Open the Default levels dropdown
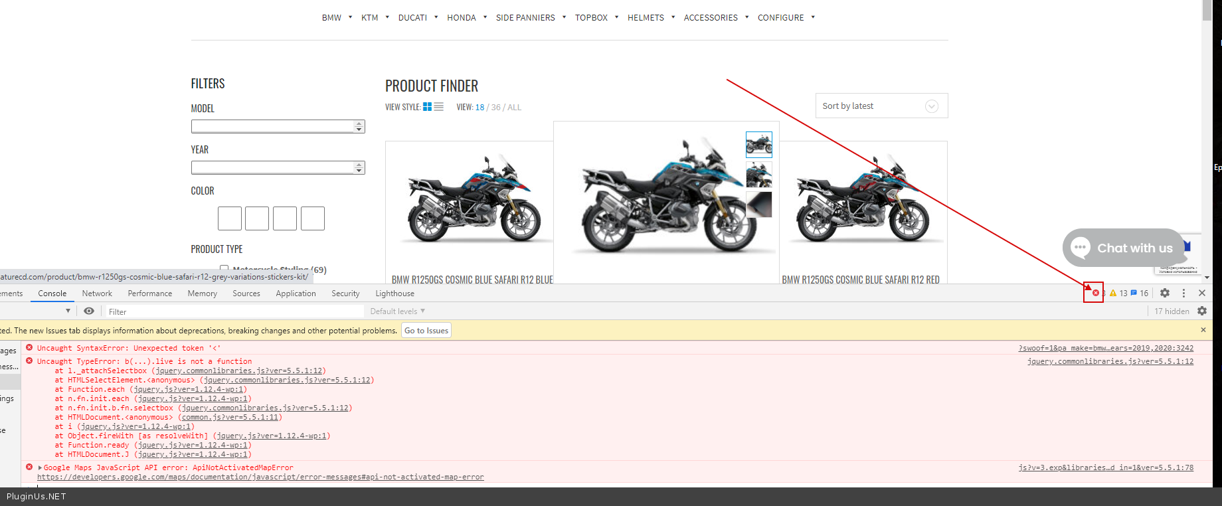Image resolution: width=1222 pixels, height=506 pixels. pos(397,311)
